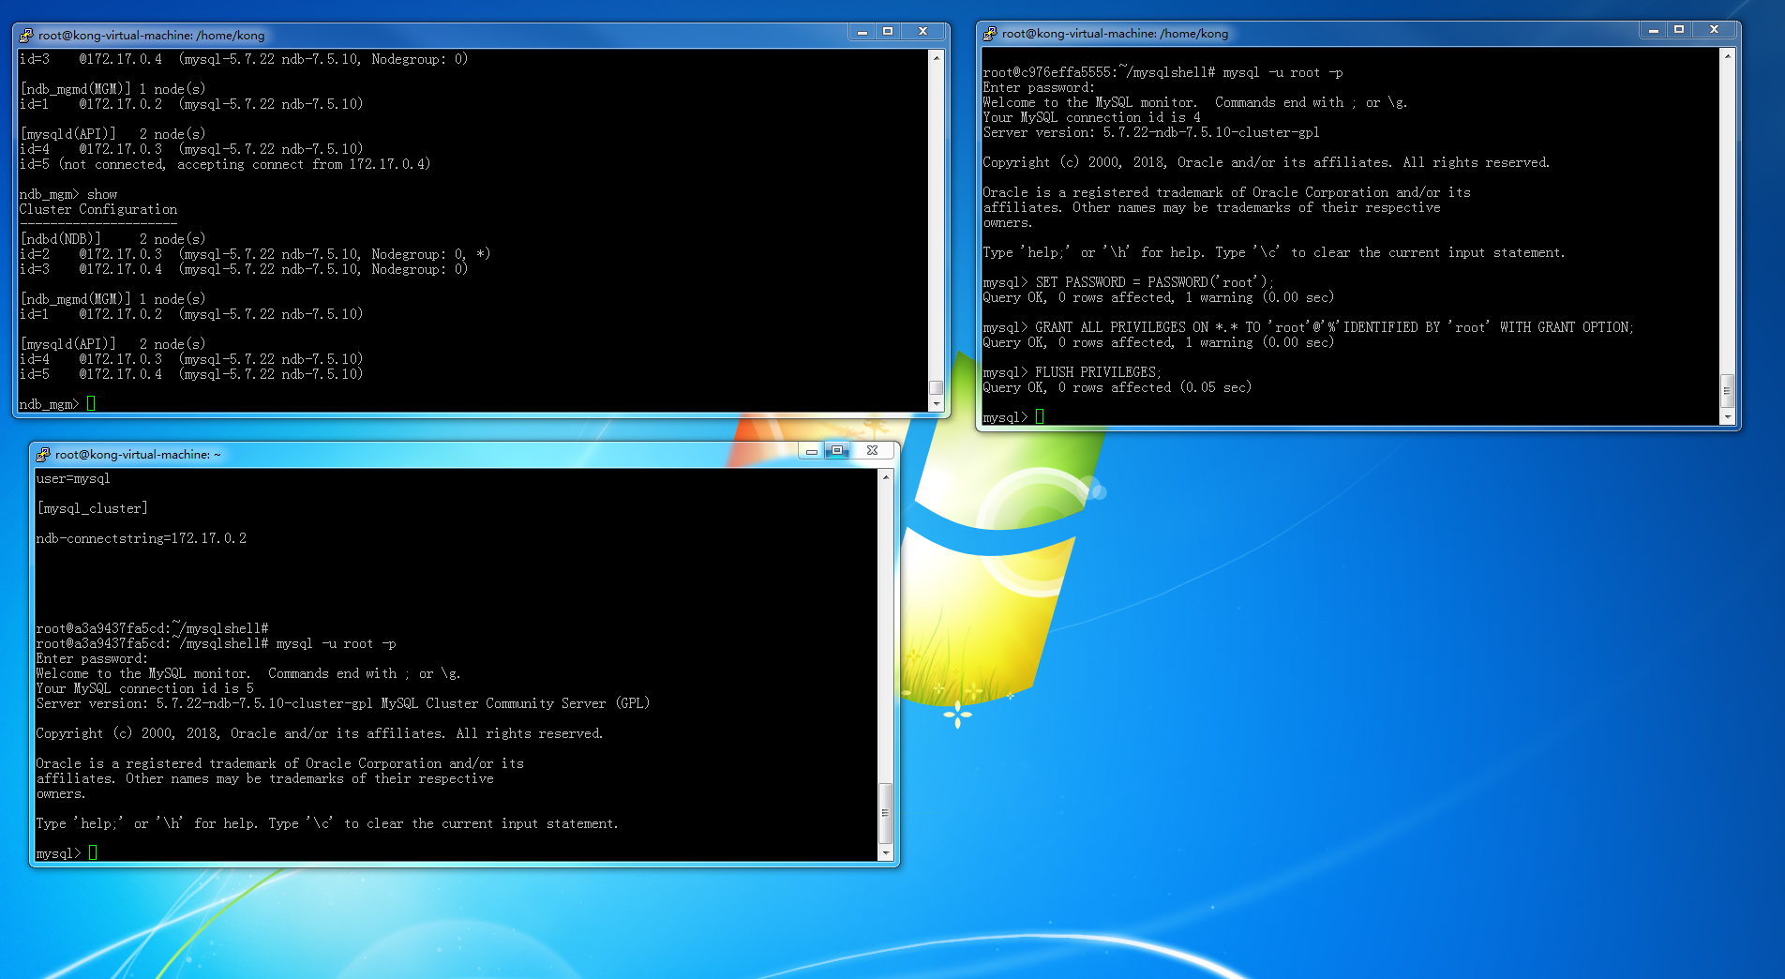1785x979 pixels.
Task: Click title bar text of top-right /home/kong window
Action: pyautogui.click(x=1115, y=33)
